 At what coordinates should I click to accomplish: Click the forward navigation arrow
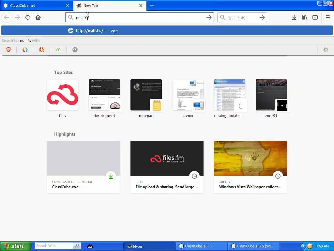(x=17, y=17)
